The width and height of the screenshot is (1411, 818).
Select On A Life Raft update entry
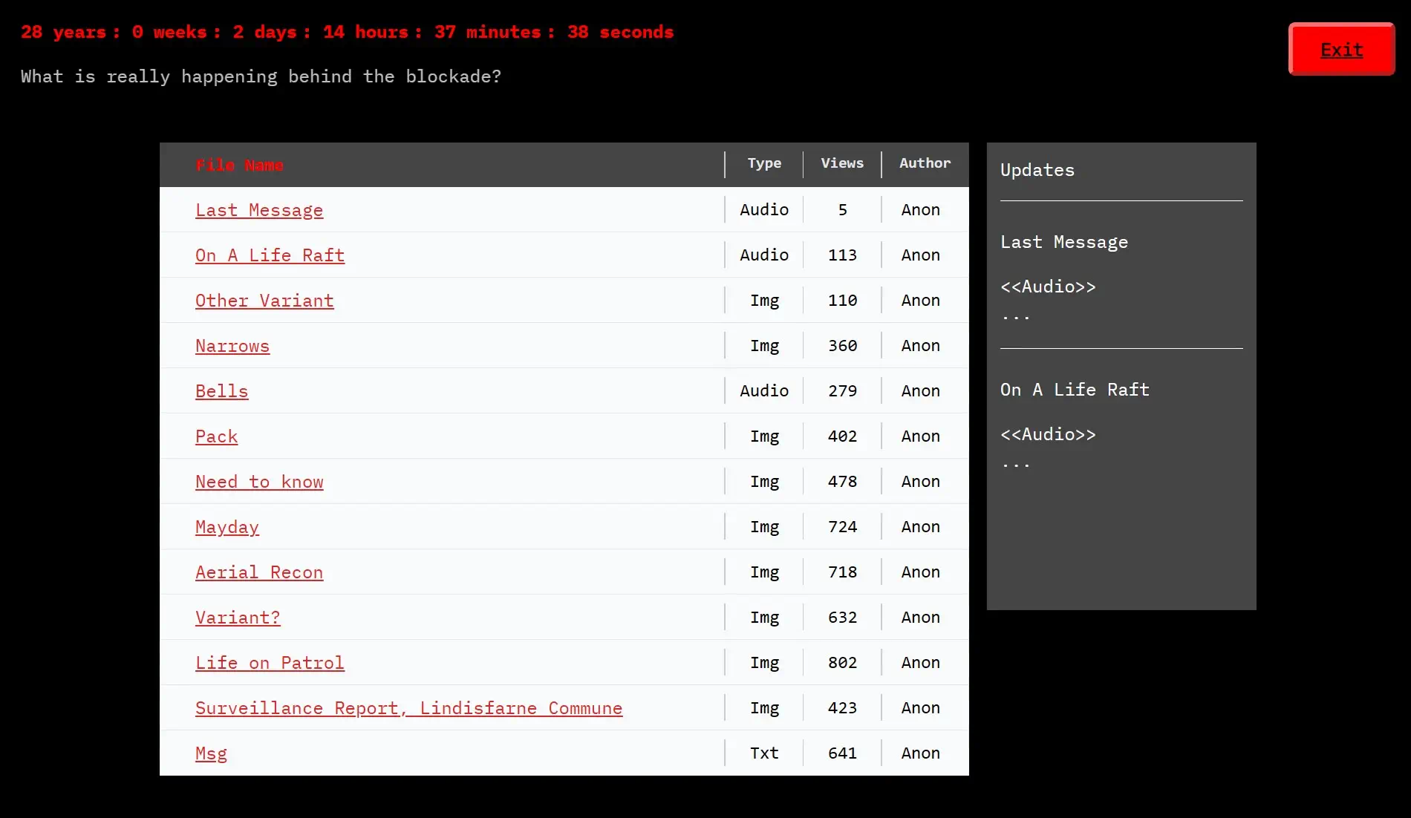(x=1075, y=390)
